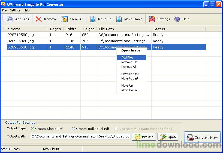The image size is (223, 153).
Task: Click Ready status of D28712500.jpg
Action: coord(158,35)
